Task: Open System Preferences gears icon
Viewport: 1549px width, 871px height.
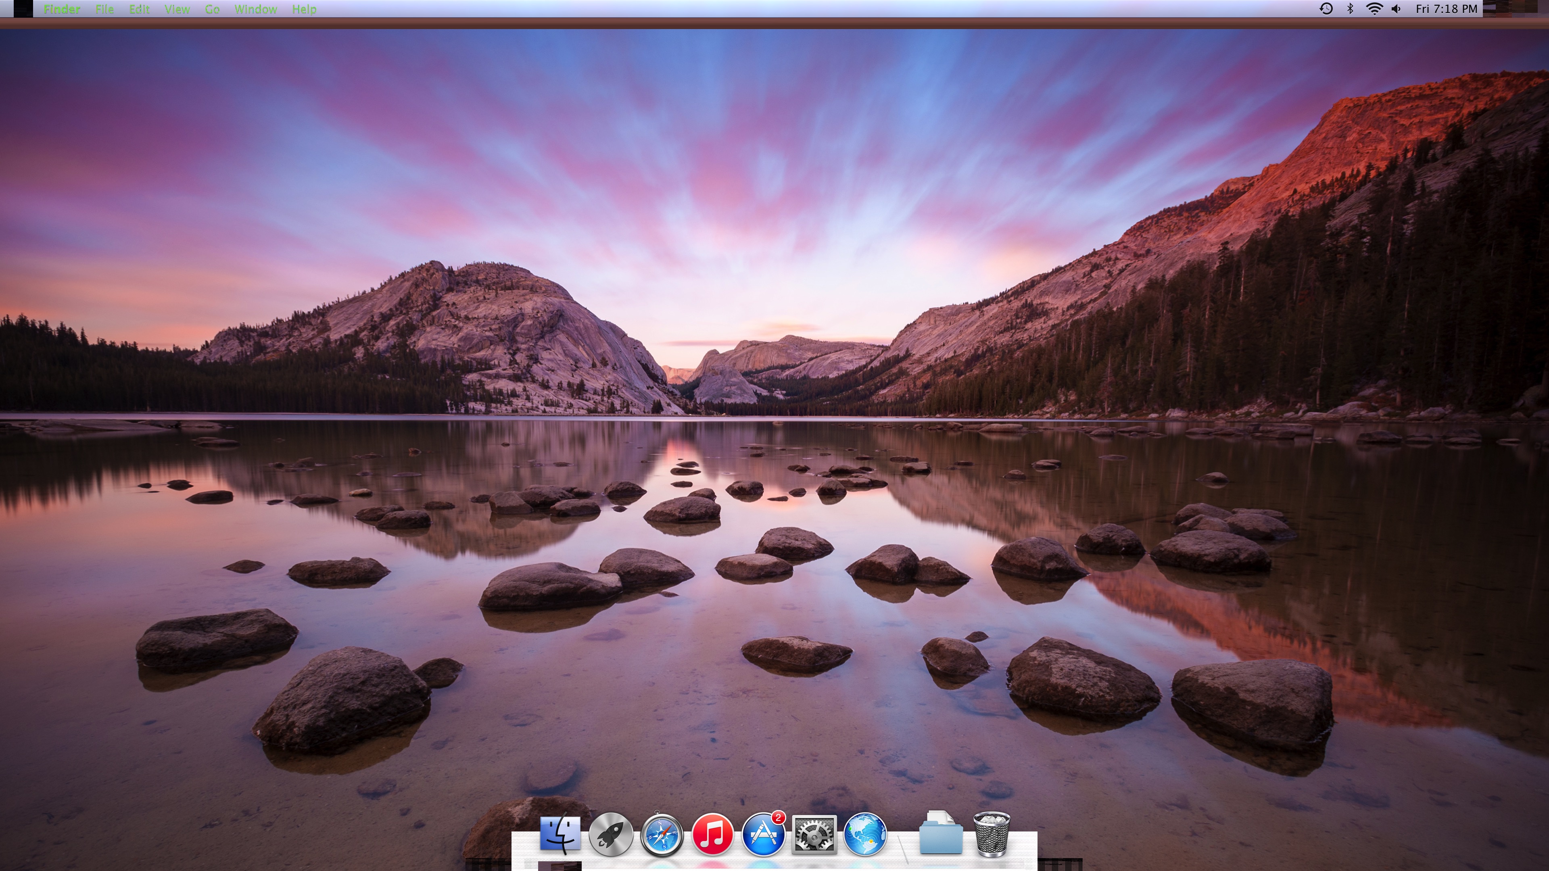Action: coord(814,834)
